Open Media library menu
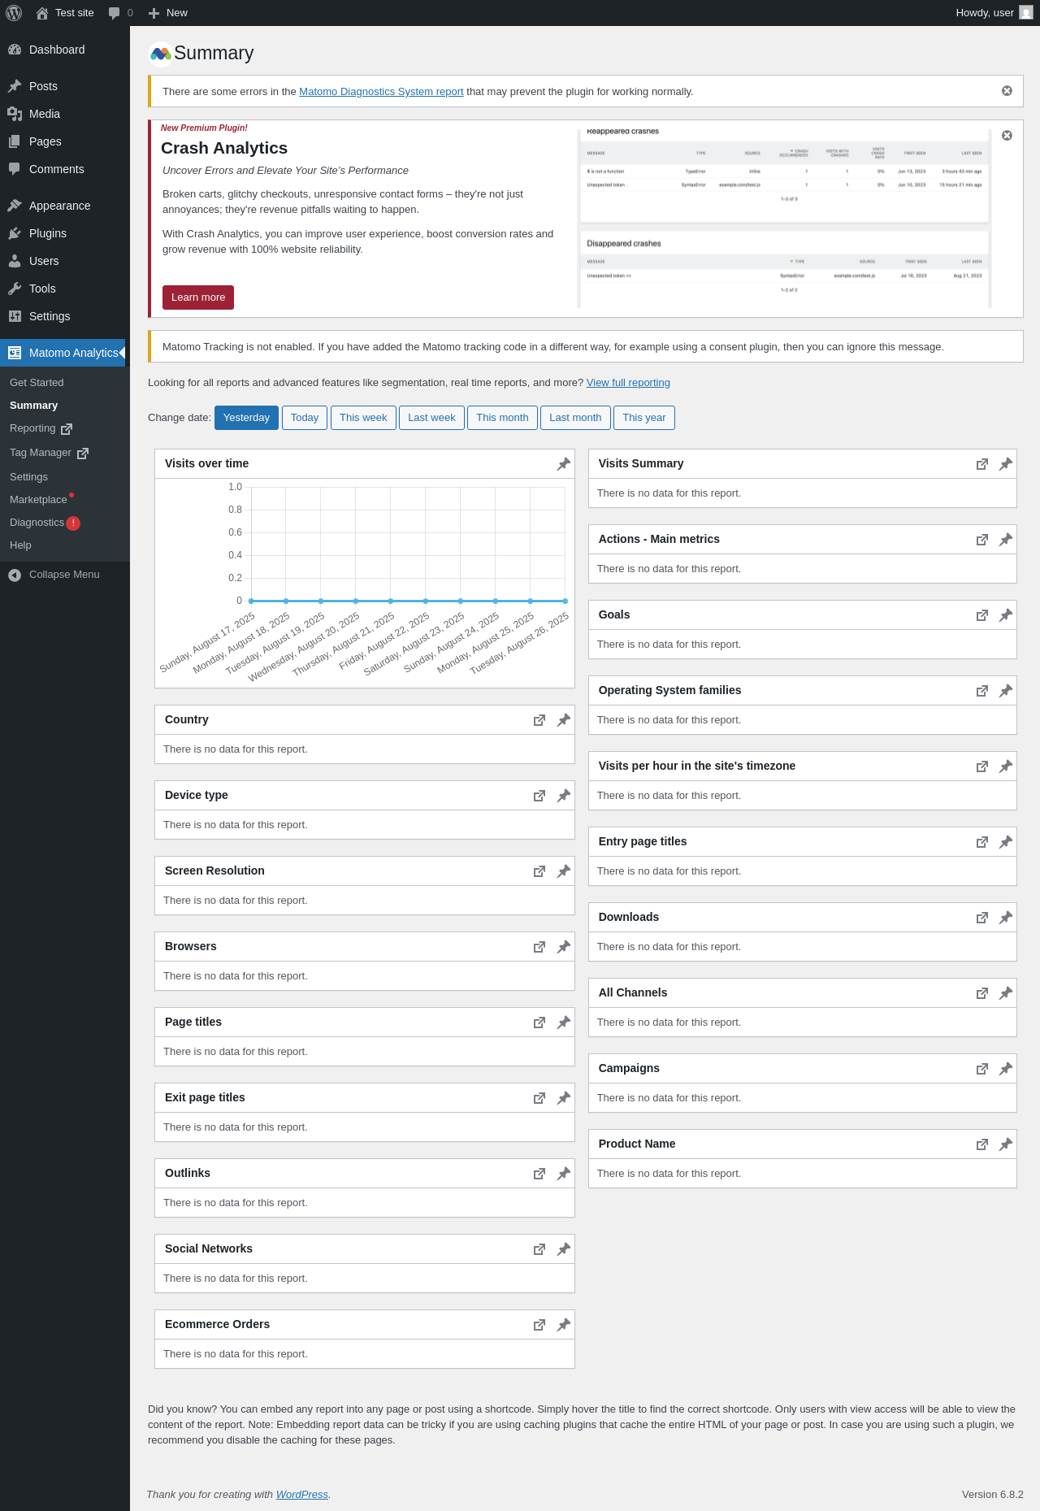This screenshot has width=1040, height=1511. pos(65,114)
